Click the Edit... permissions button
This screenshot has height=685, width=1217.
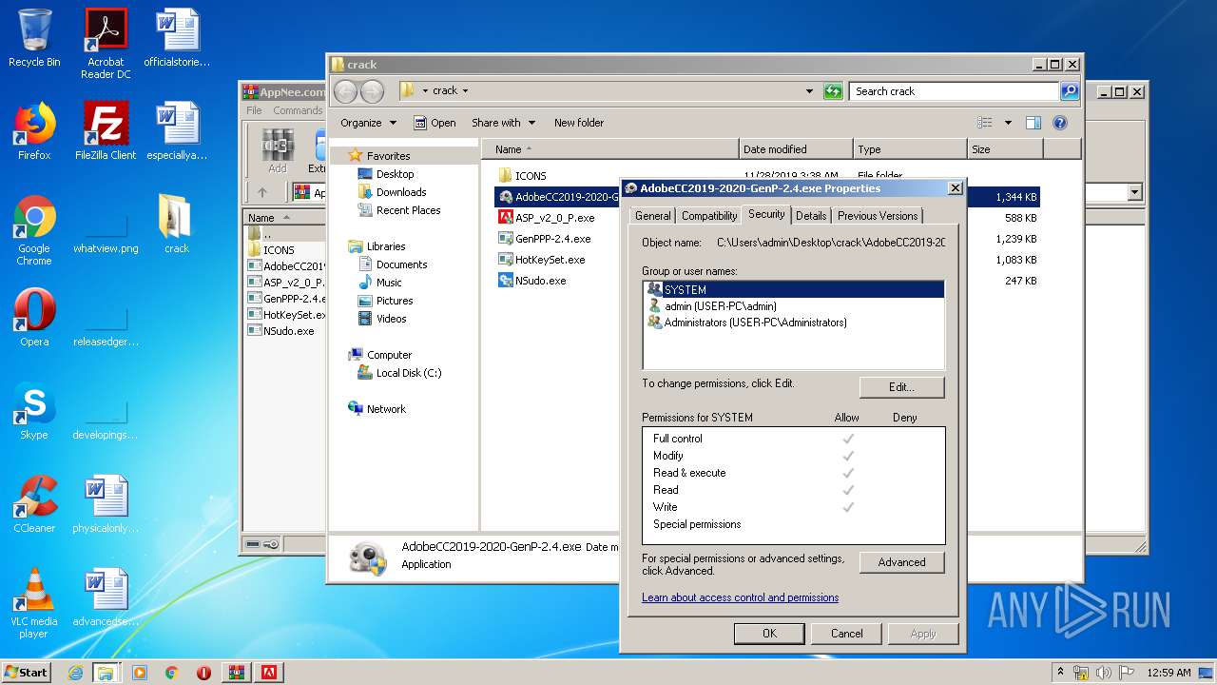[x=901, y=387]
